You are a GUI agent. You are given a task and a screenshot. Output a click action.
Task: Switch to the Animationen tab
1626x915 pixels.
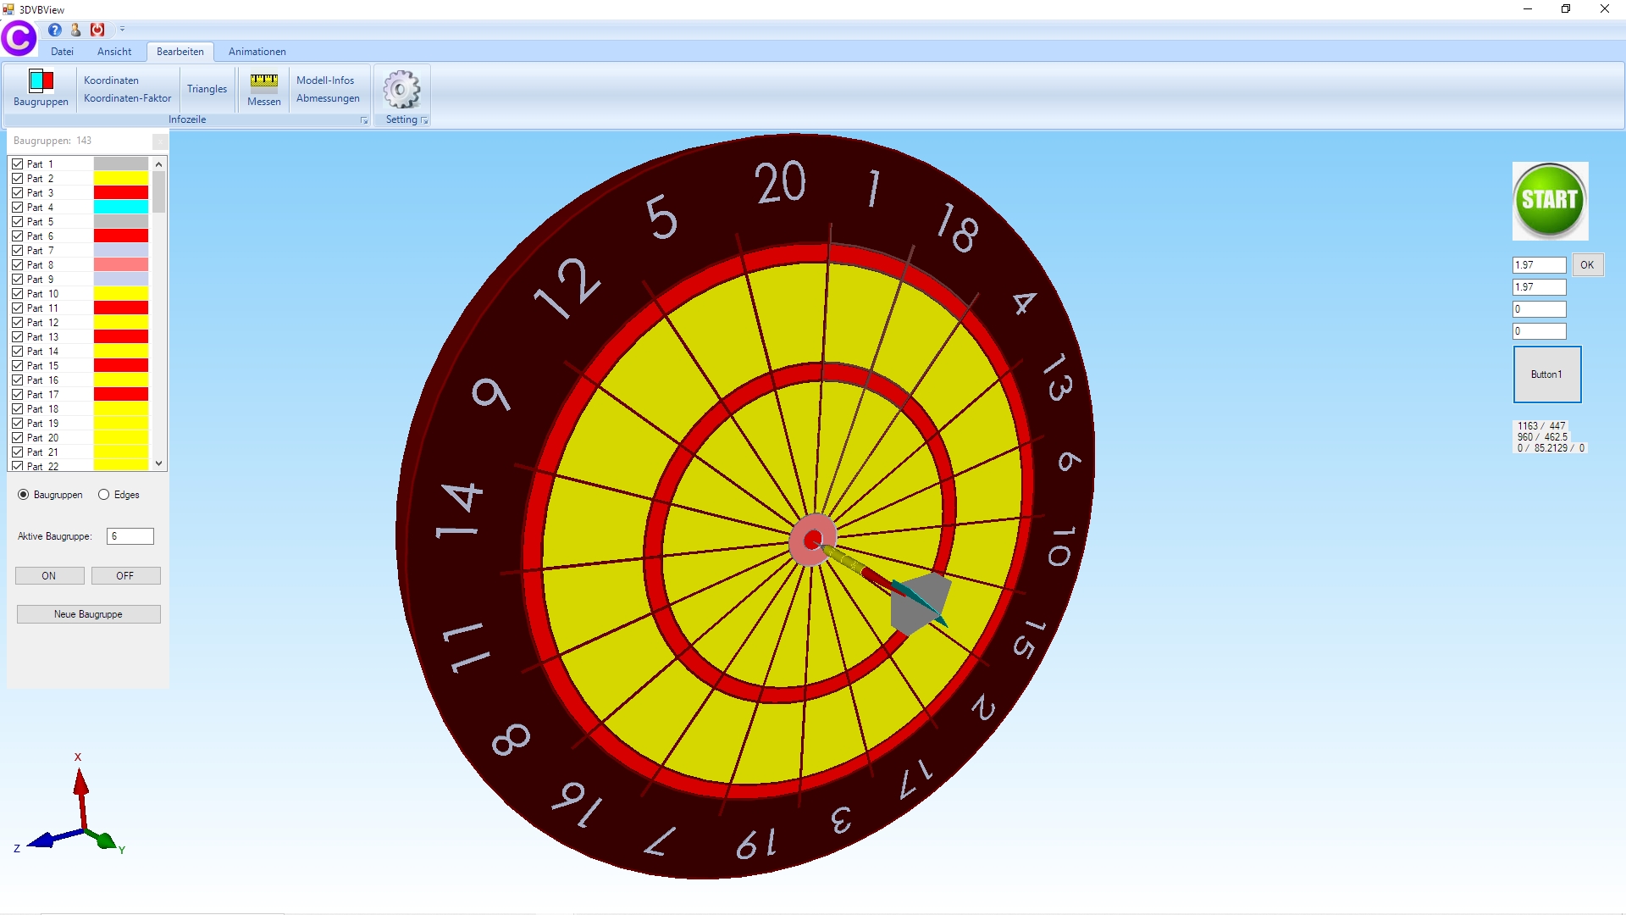[x=257, y=52]
